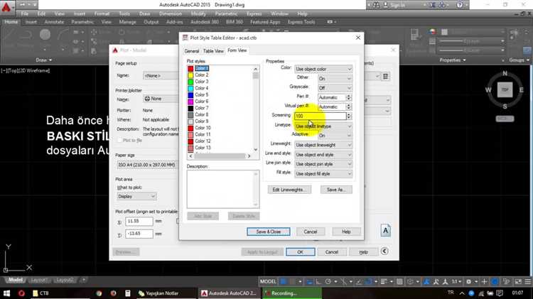Open the File menu
Image resolution: width=533 pixels, height=299 pixels.
[25, 13]
